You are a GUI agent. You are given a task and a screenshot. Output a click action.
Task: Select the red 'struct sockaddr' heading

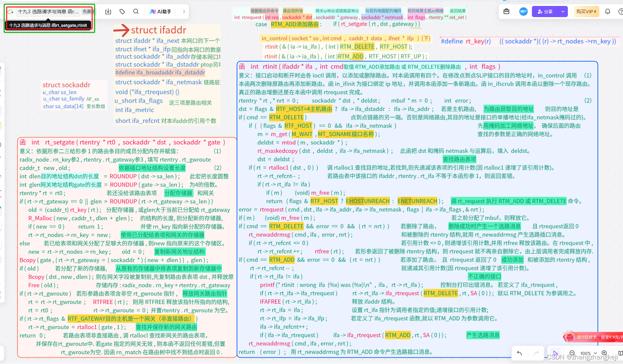tap(66, 85)
